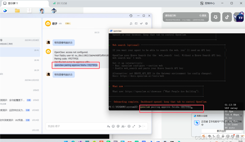Viewport: 245px width, 142px height.
Task: Open add-to-group icon in chat header
Action: click(136, 24)
